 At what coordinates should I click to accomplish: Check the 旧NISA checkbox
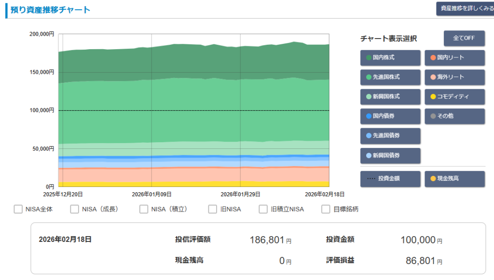pos(212,209)
